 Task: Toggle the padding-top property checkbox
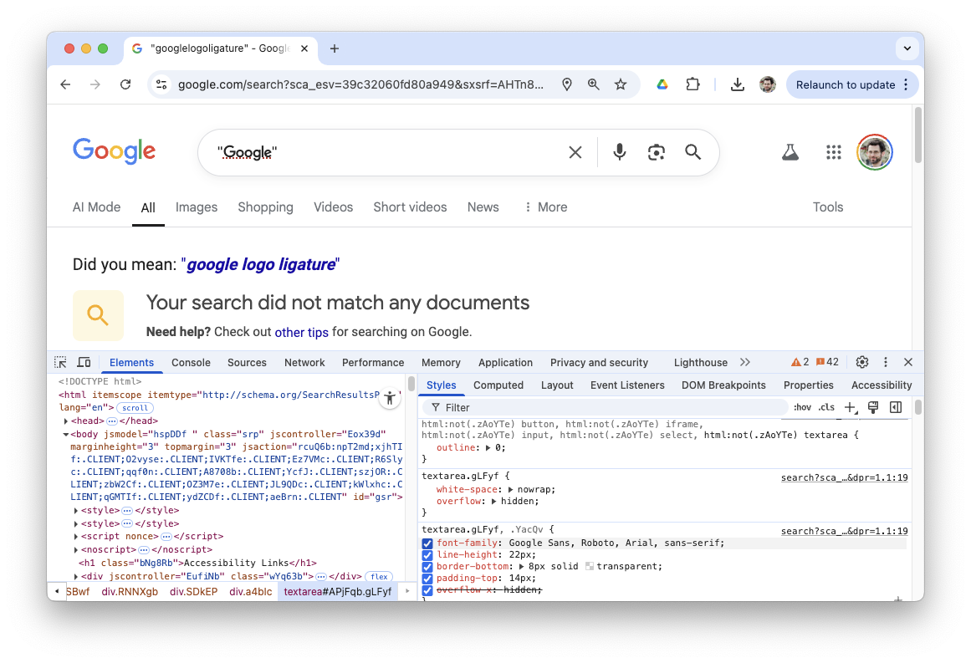(x=427, y=579)
